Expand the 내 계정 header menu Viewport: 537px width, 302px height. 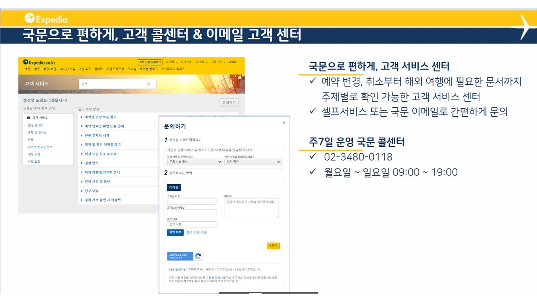click(x=172, y=62)
